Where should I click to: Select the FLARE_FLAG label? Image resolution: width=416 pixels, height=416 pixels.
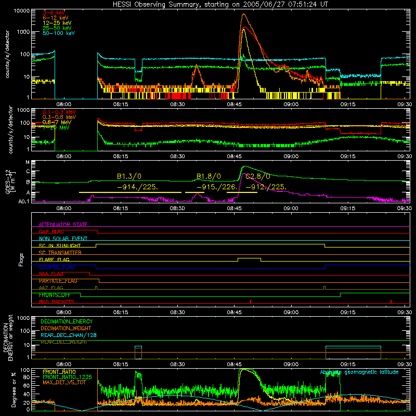click(54, 259)
